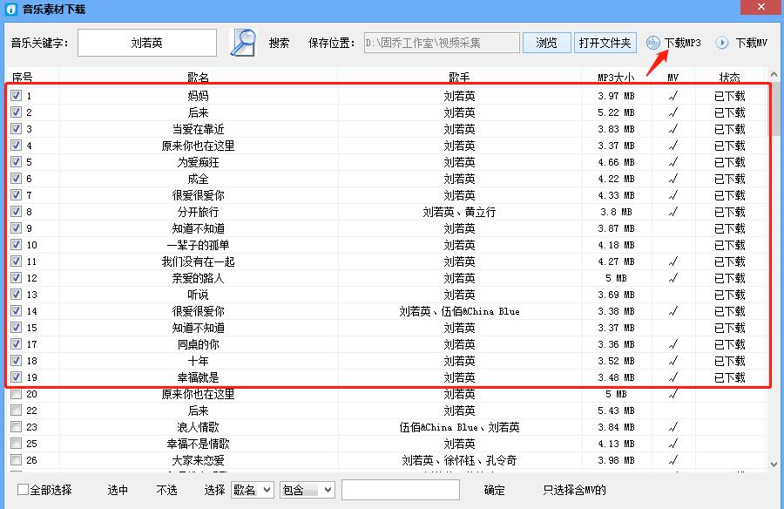Viewport: 784px width, 509px height.
Task: Click the 浏览 browse button
Action: (546, 41)
